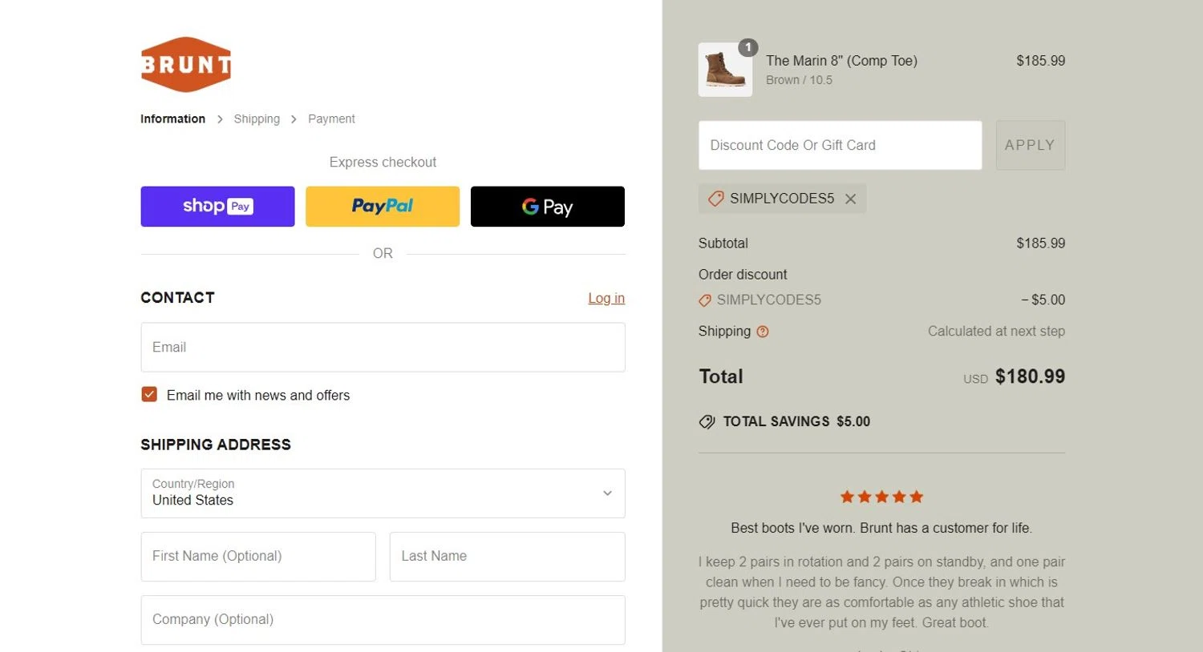
Task: Click the total amount $180.99
Action: click(x=1030, y=376)
